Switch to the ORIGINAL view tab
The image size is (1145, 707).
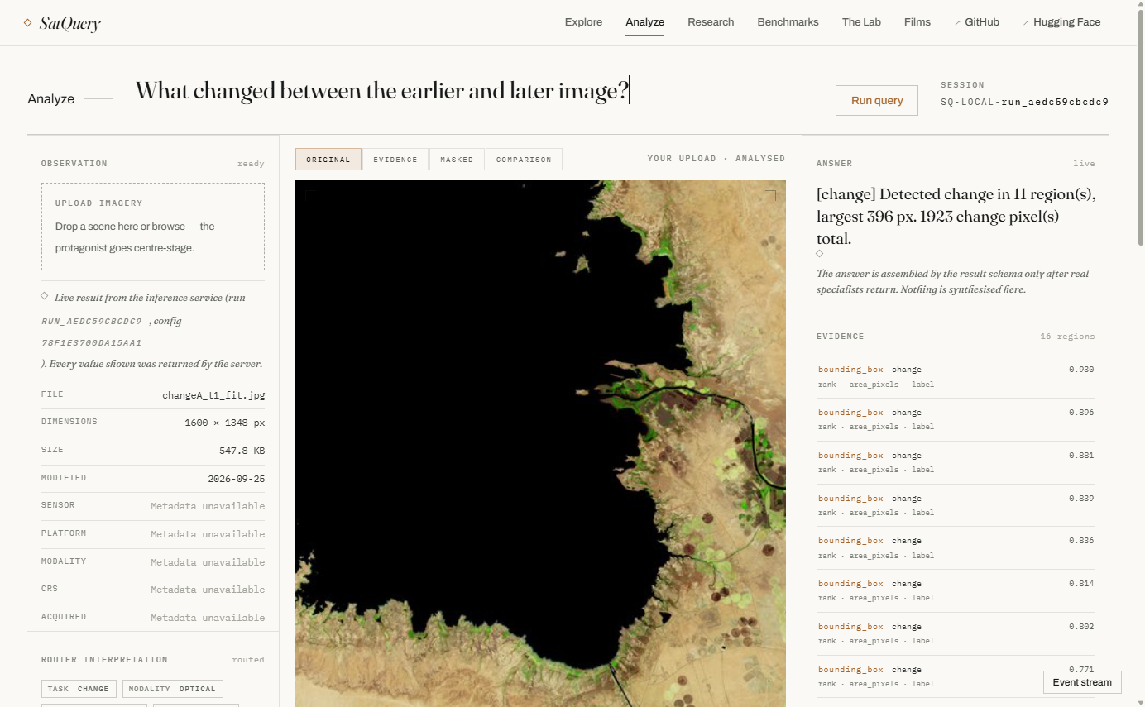coord(328,160)
